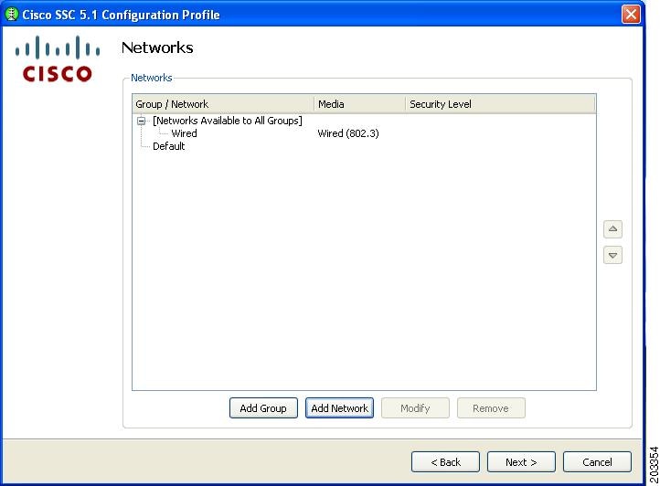This screenshot has height=486, width=660.
Task: Select the [Networks Available to All Groups] row
Action: click(x=228, y=121)
